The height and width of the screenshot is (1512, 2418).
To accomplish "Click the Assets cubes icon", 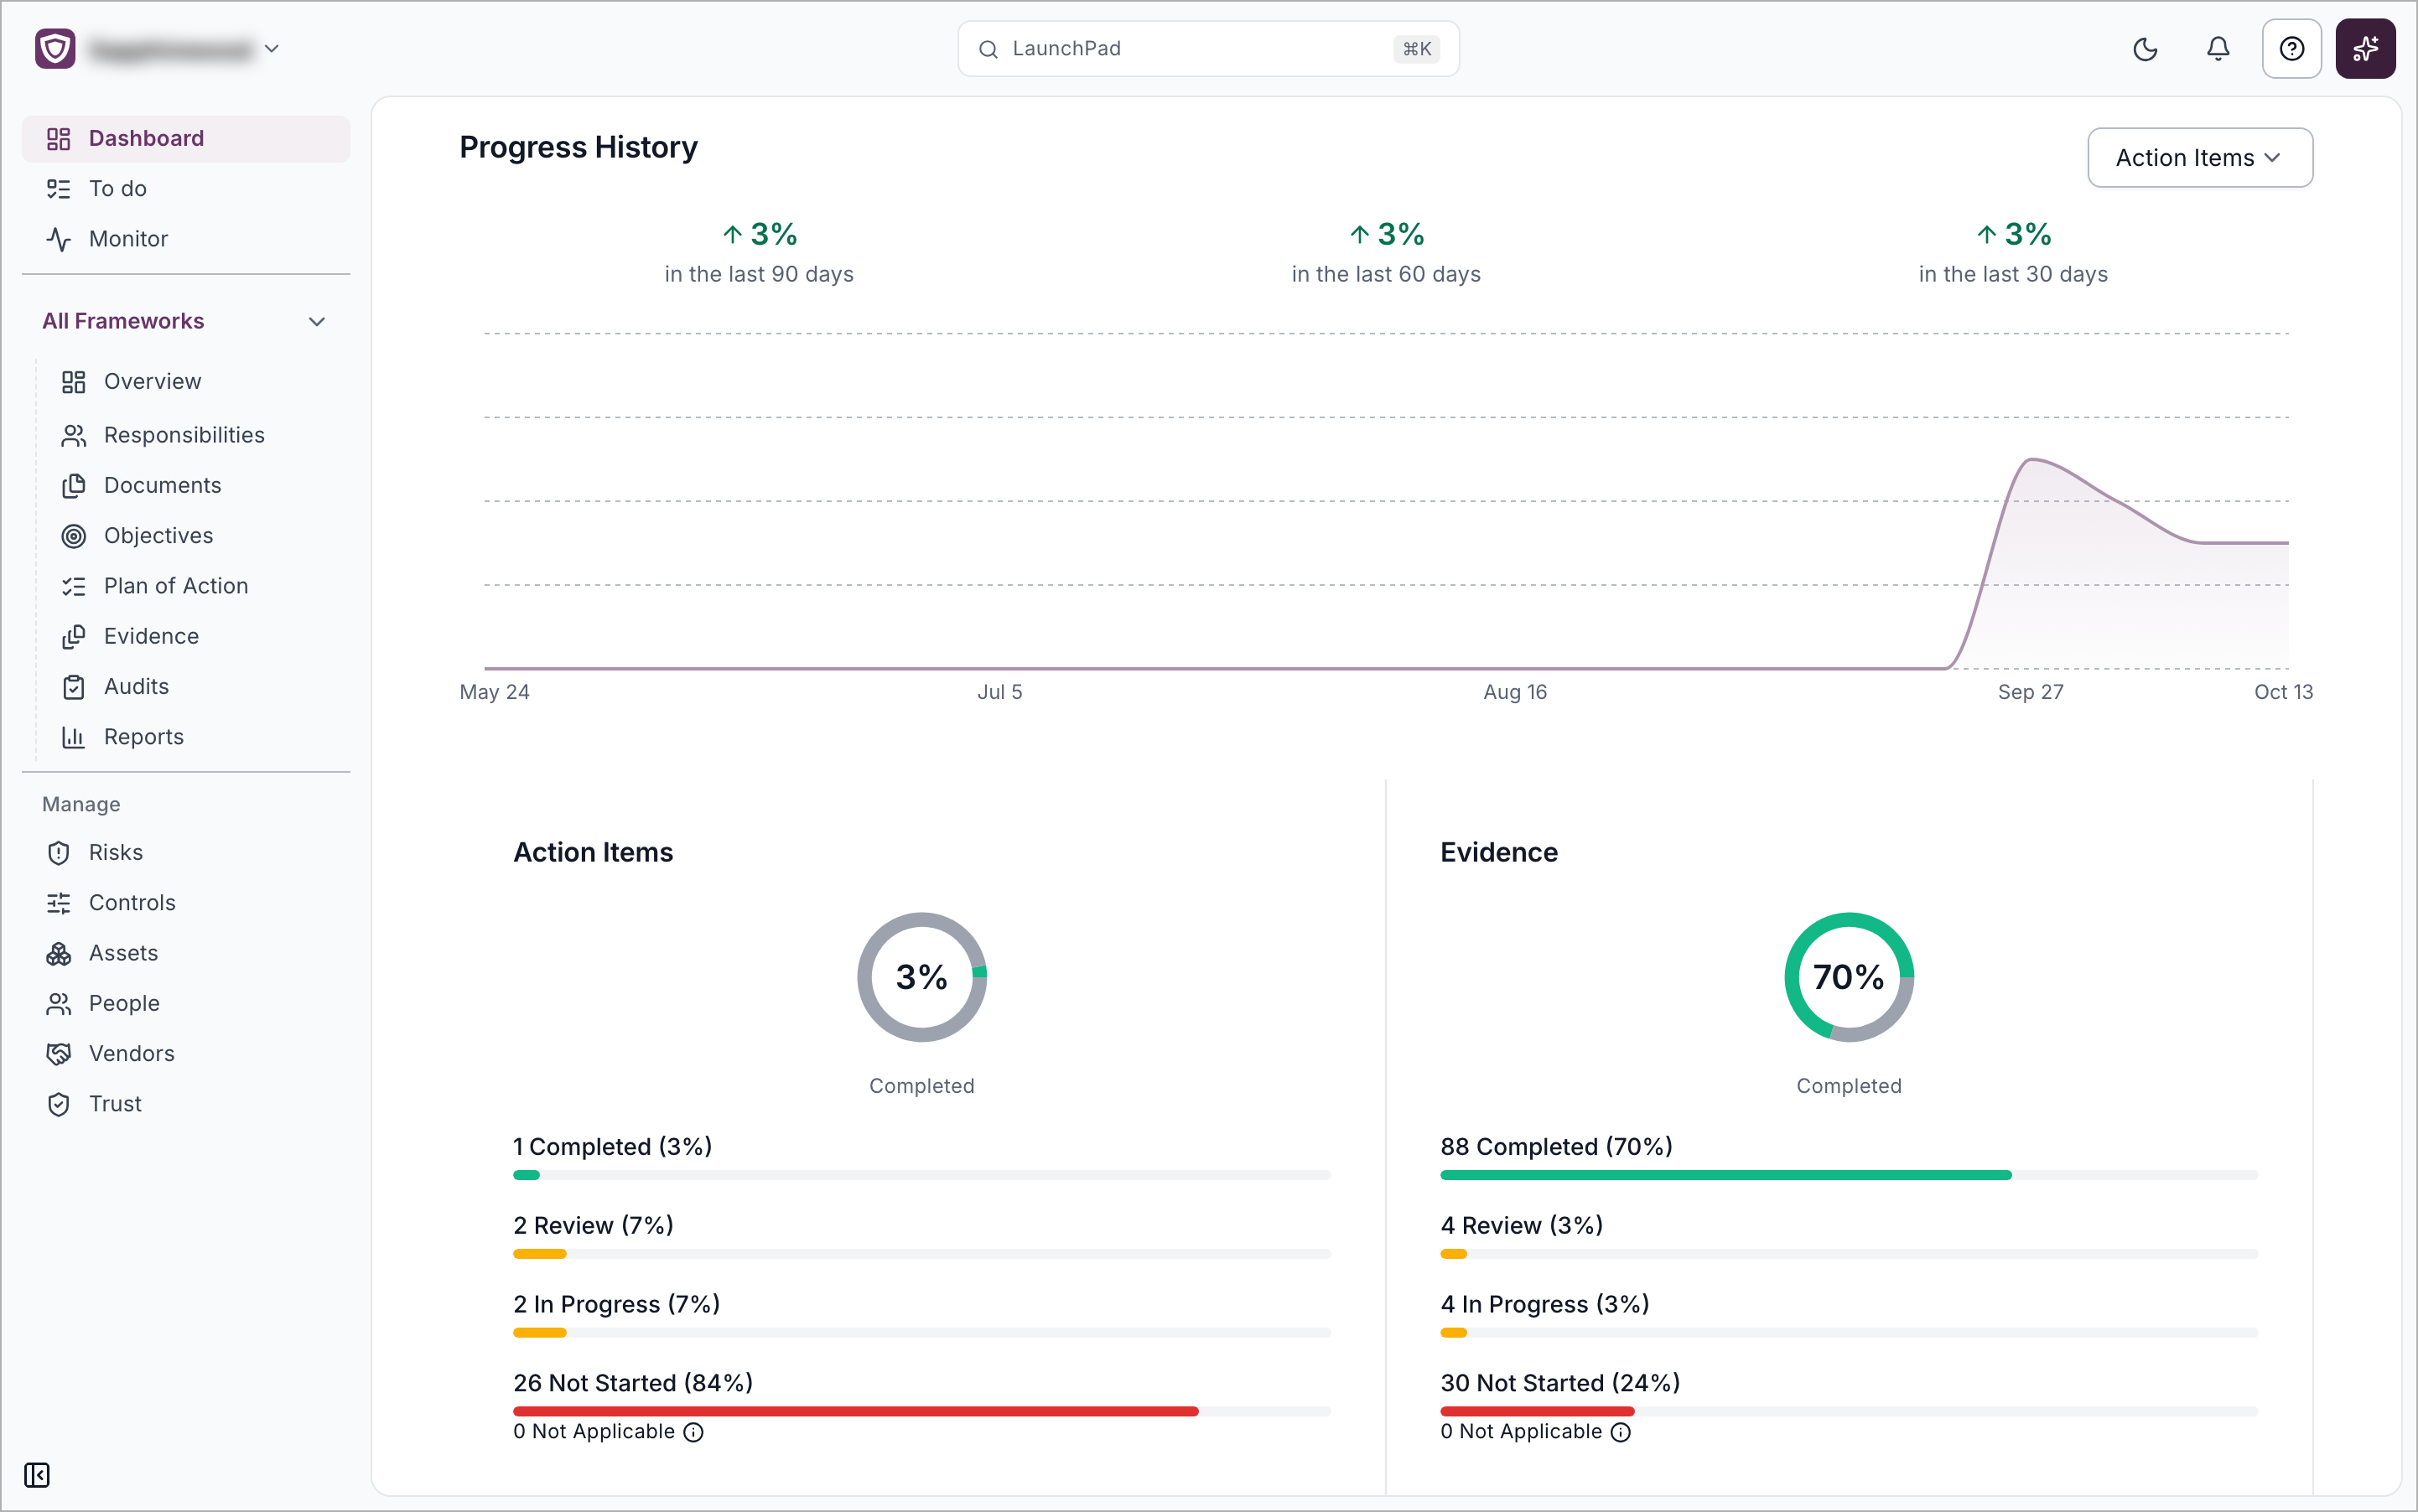I will click(x=59, y=954).
